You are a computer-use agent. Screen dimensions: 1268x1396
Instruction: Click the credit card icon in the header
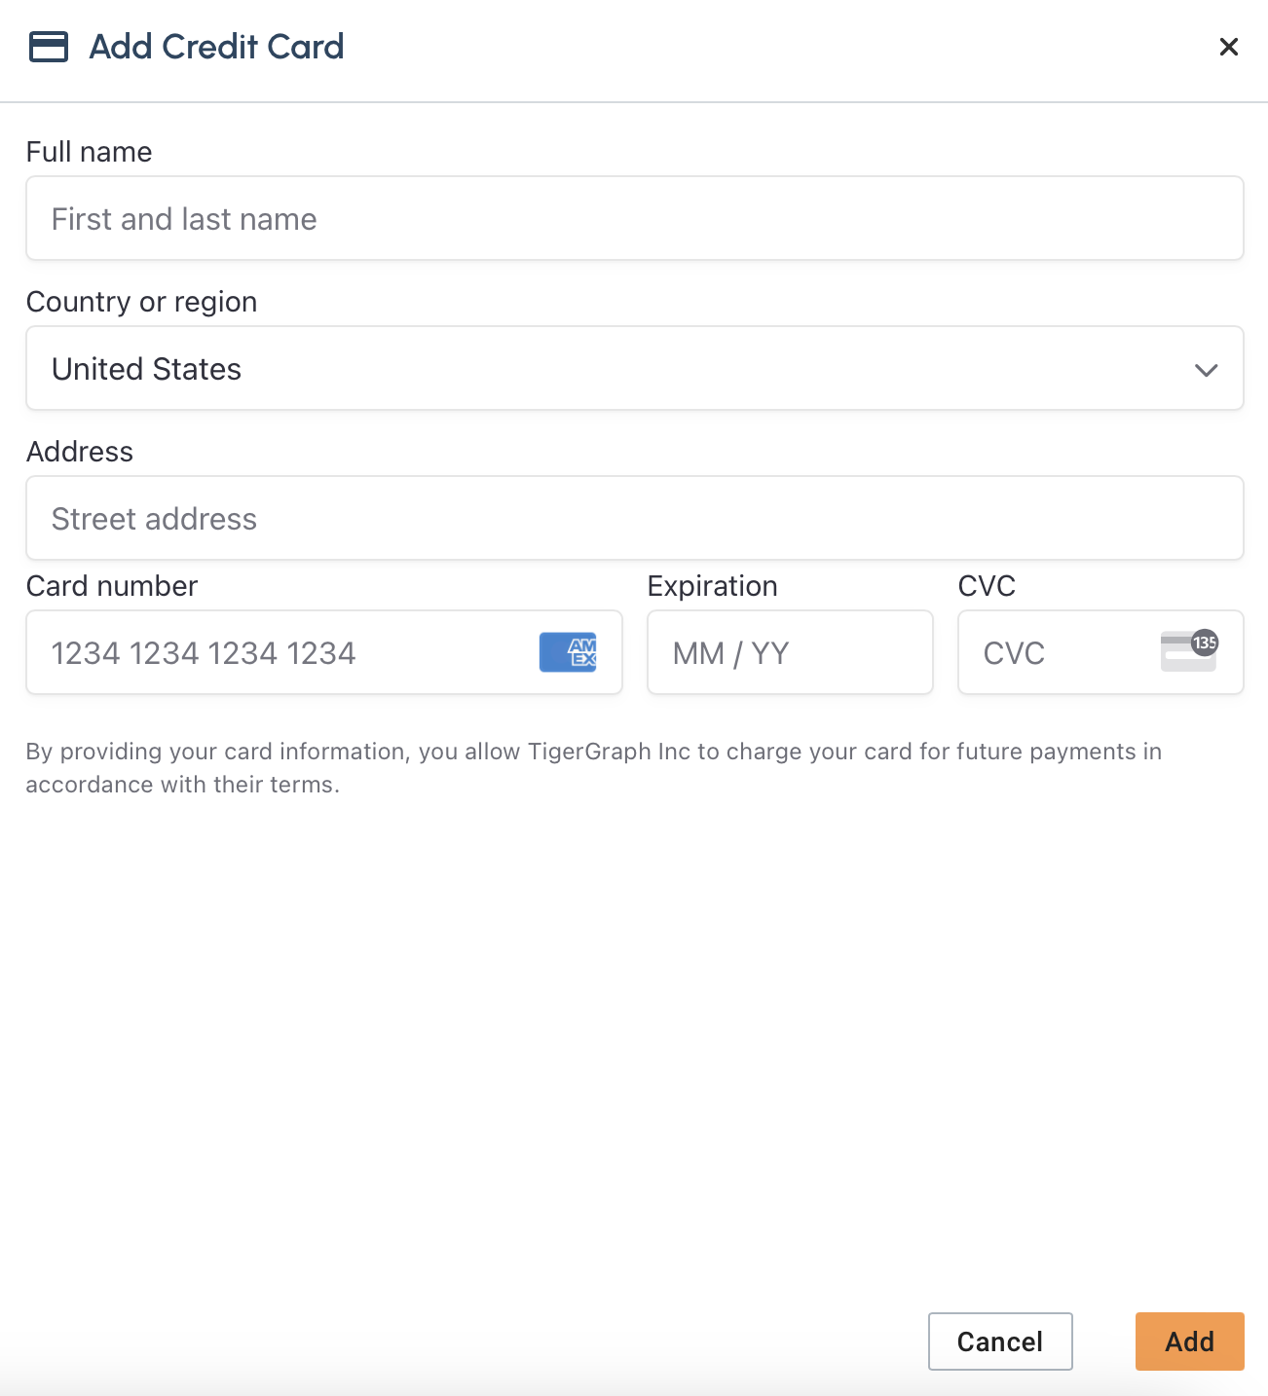[48, 46]
